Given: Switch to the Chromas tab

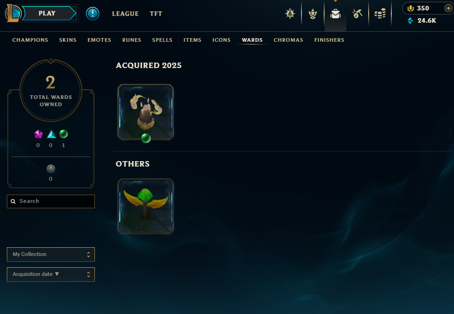Looking at the screenshot, I should click(x=288, y=40).
